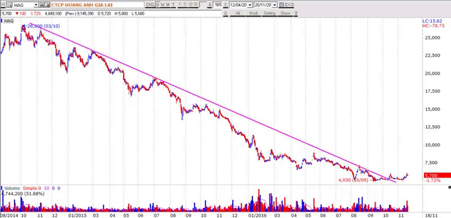The height and width of the screenshot is (218, 451).
Task: Click the save chart layout icon
Action: tap(281, 5)
